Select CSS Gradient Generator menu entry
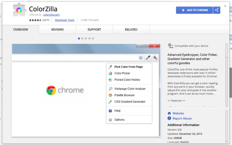Viewport: 232px width, 145px height. click(130, 102)
